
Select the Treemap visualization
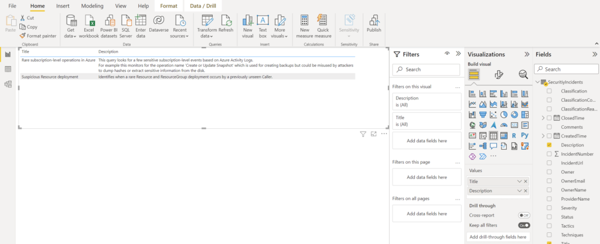524,114
